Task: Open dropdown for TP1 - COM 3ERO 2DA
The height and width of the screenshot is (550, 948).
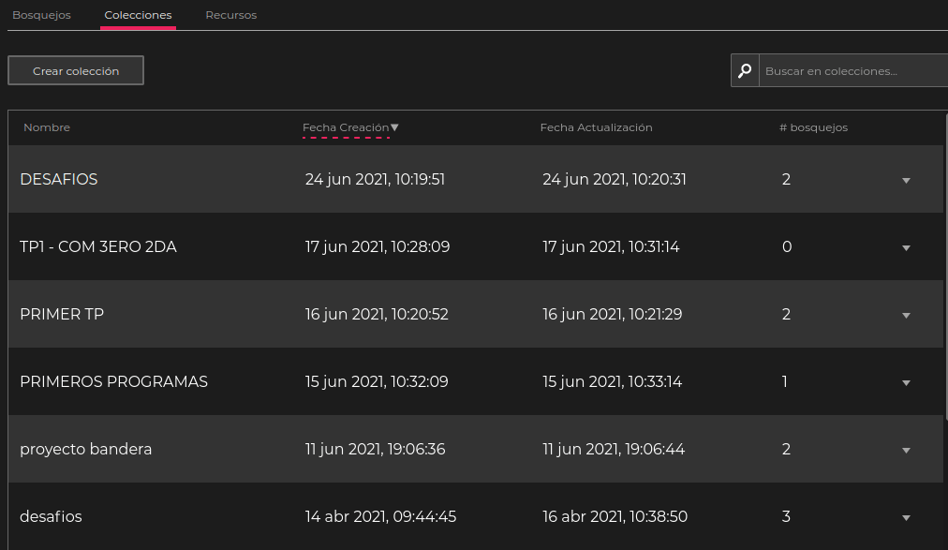Action: point(906,247)
